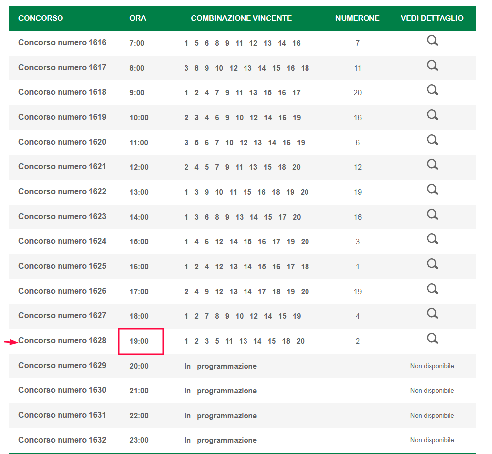This screenshot has height=454, width=492.
Task: Open detail magnifier for Concorso numero 1618
Action: pyautogui.click(x=432, y=90)
